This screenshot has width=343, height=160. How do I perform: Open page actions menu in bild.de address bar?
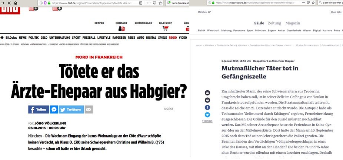click(148, 3)
